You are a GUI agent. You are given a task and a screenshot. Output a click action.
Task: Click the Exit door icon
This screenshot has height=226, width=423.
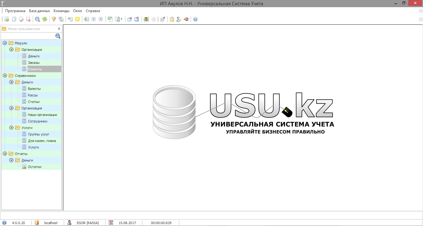[146, 19]
